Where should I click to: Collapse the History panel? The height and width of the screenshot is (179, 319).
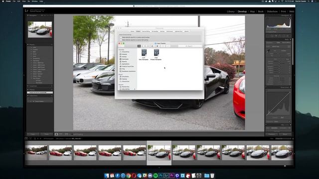(28, 89)
